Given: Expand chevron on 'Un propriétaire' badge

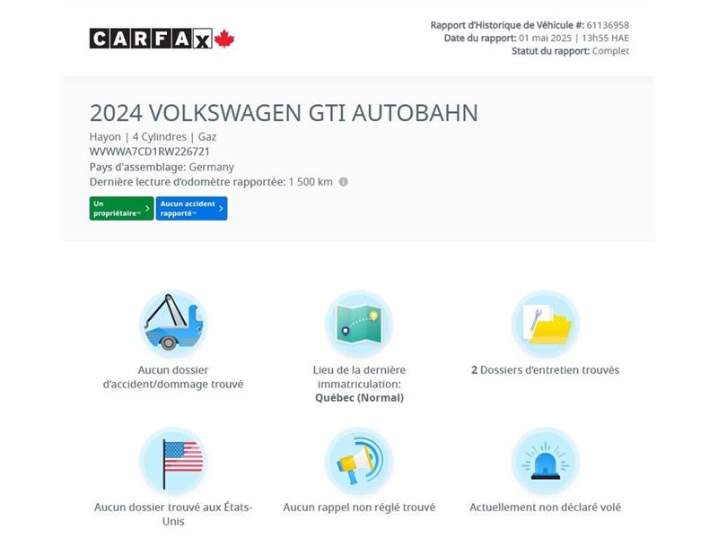Looking at the screenshot, I should tap(147, 208).
